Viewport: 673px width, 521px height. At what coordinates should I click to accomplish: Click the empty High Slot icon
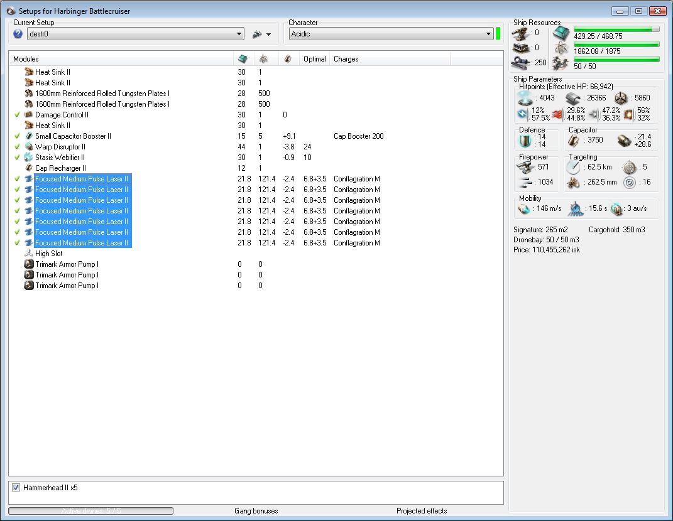pos(29,254)
